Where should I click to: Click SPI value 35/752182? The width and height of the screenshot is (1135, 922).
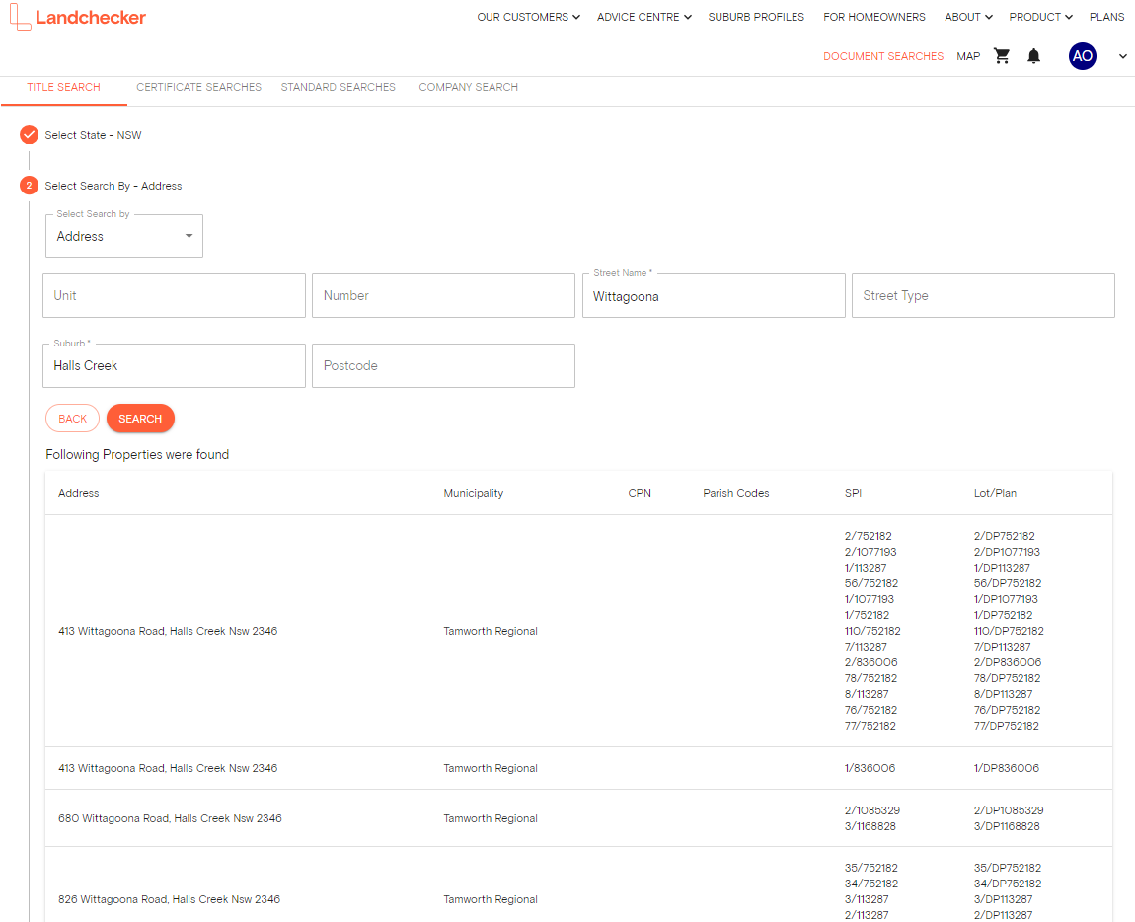870,868
